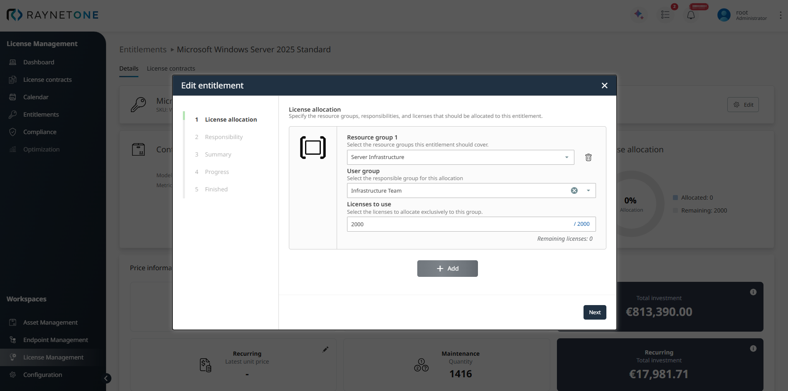Click the Recurring price document icon
The height and width of the screenshot is (391, 788).
click(205, 365)
